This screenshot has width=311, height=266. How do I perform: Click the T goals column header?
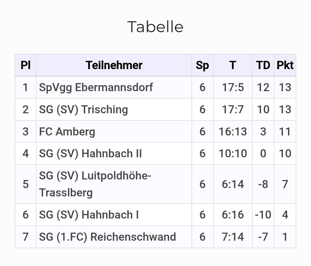click(x=233, y=65)
